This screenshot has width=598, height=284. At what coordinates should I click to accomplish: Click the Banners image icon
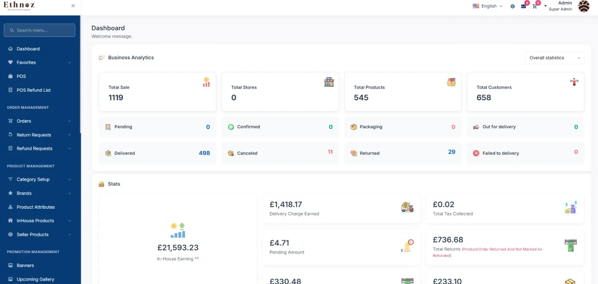pyautogui.click(x=10, y=265)
